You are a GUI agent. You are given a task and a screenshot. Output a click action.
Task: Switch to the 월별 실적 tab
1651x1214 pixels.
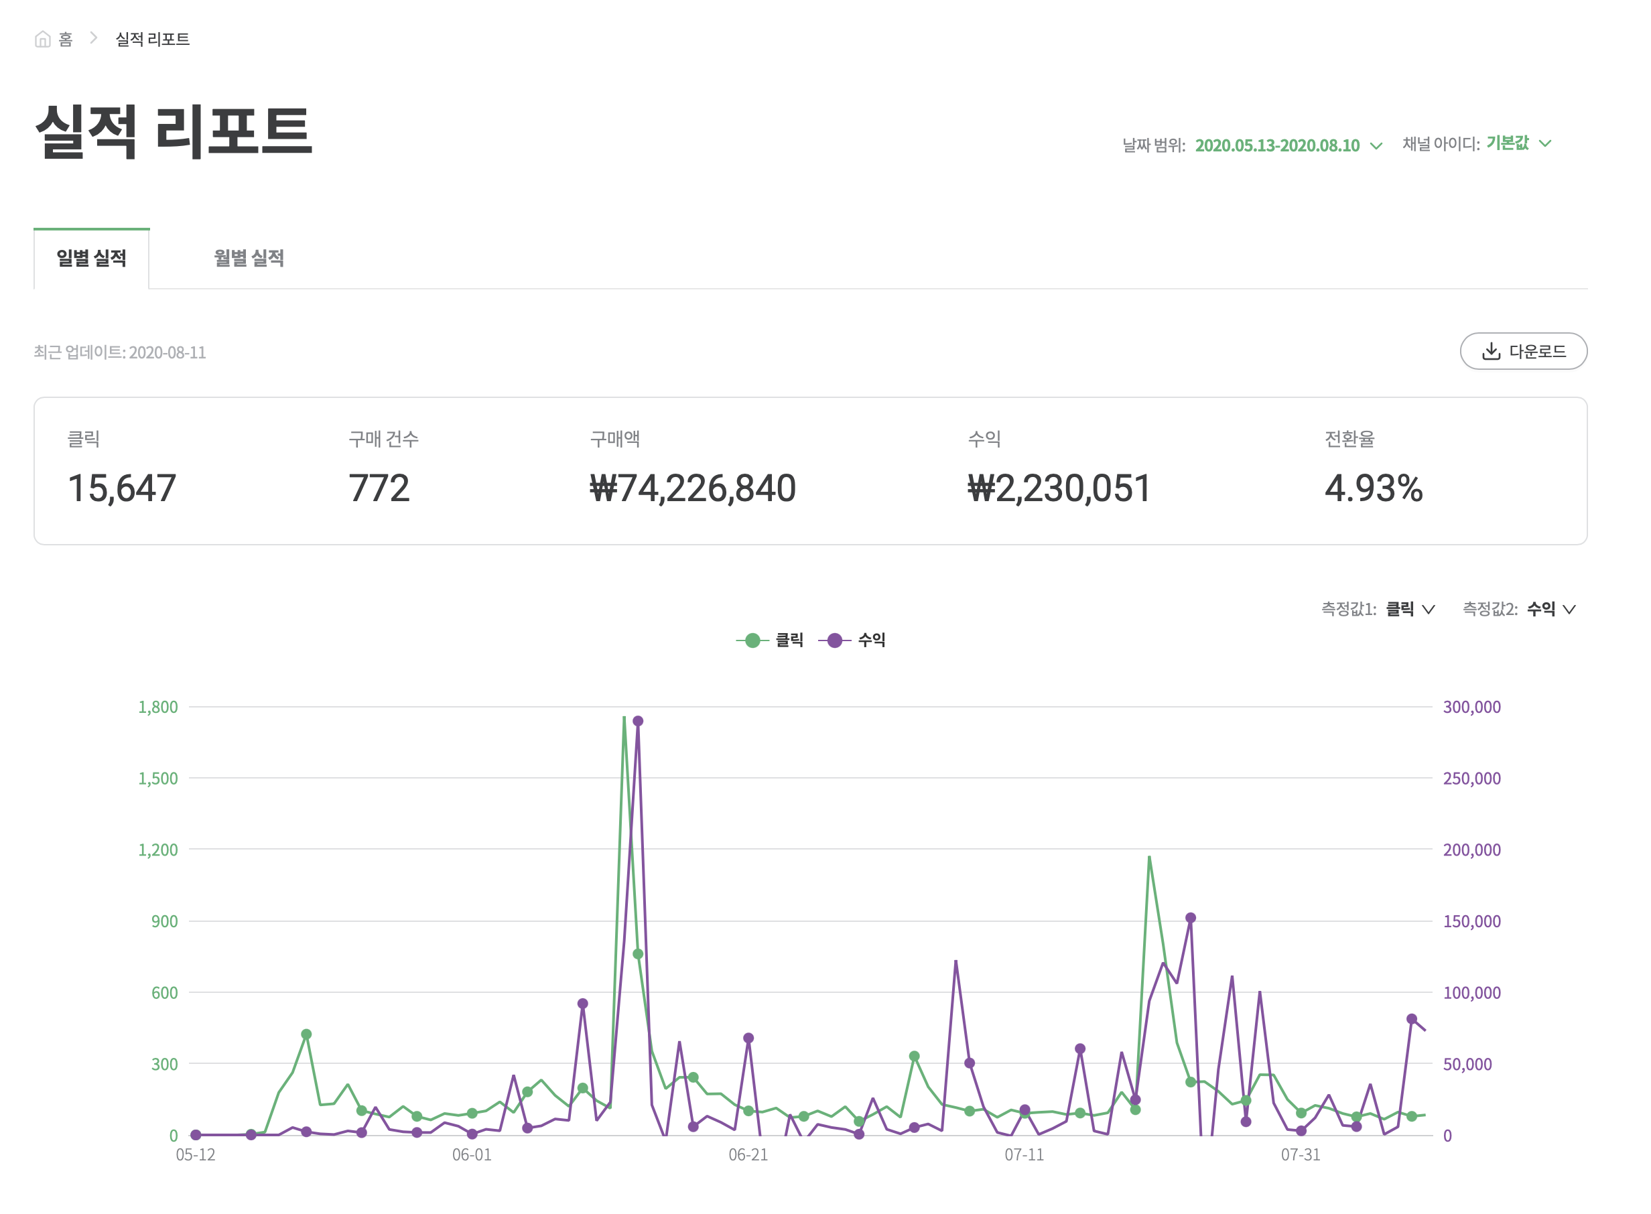(x=249, y=258)
